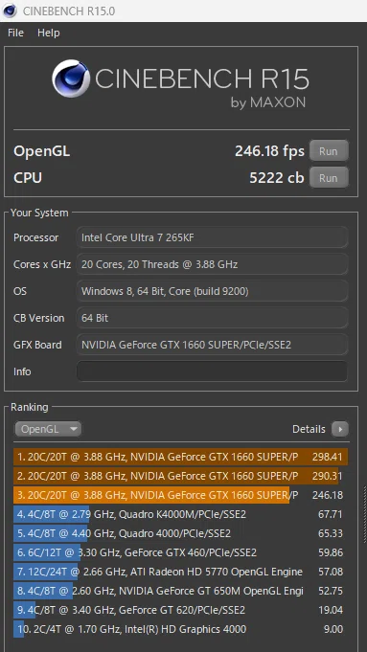367x652 pixels.
Task: Select the GeForce GTX 460 ranking row
Action: click(180, 552)
